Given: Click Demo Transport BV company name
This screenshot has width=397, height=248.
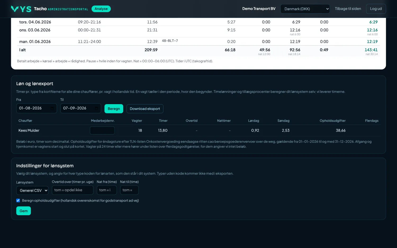Looking at the screenshot, I should [259, 9].
